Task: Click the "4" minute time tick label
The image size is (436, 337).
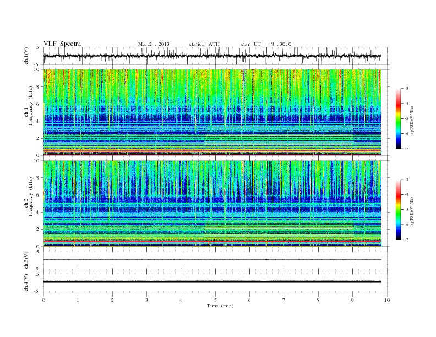Action: point(181,300)
